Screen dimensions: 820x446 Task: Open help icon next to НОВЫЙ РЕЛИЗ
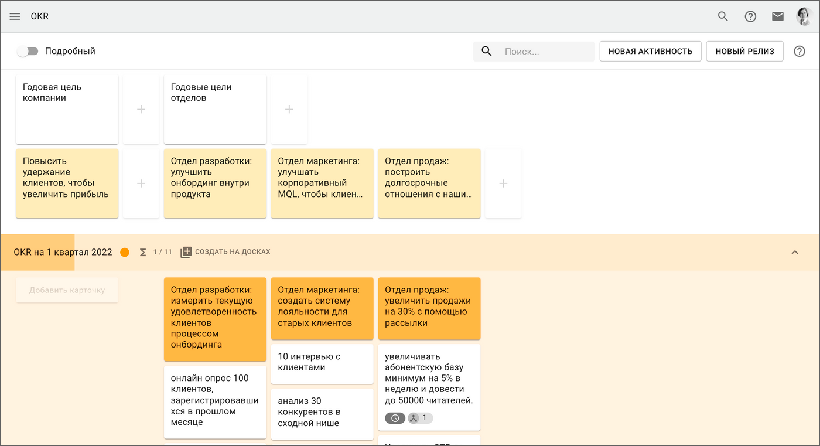(x=799, y=51)
